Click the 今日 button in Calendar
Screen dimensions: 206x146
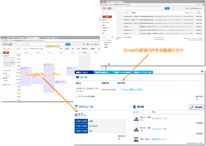pyautogui.click(x=19, y=49)
